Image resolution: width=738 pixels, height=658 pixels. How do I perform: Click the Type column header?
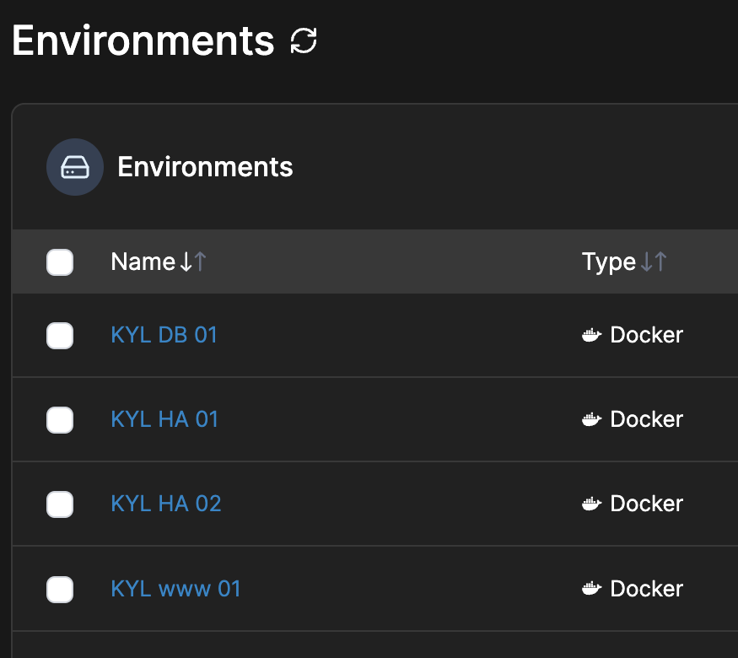coord(609,262)
